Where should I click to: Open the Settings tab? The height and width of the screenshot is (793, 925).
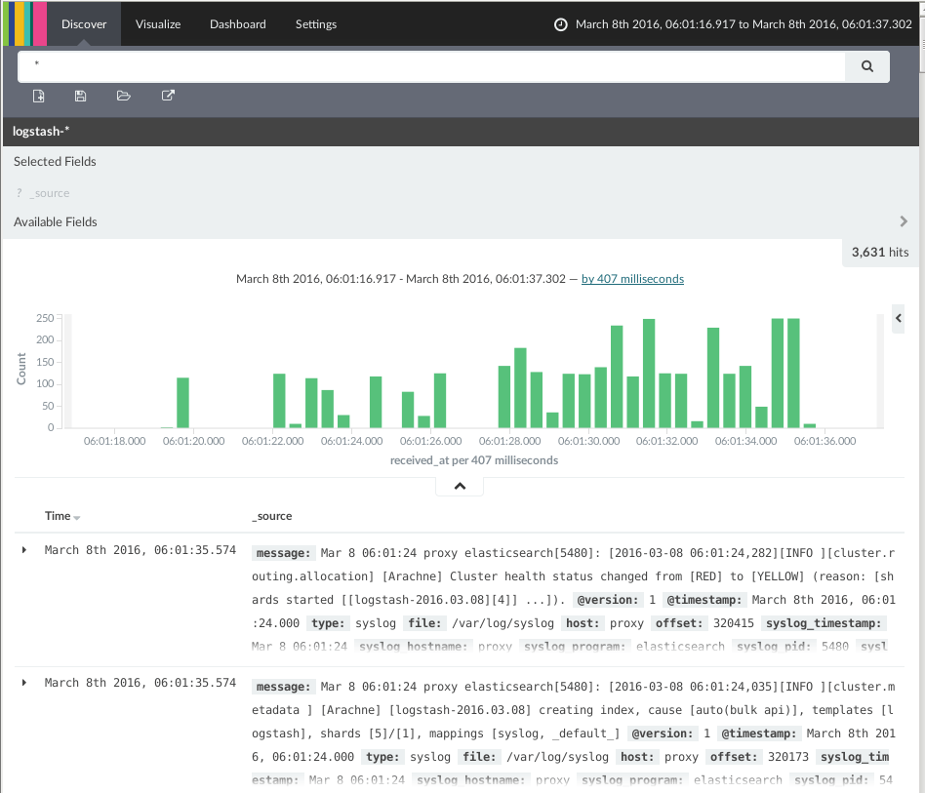tap(316, 24)
